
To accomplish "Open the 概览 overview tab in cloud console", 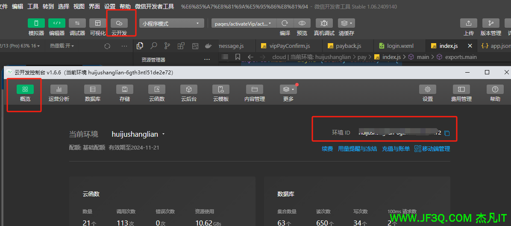I will coord(25,94).
